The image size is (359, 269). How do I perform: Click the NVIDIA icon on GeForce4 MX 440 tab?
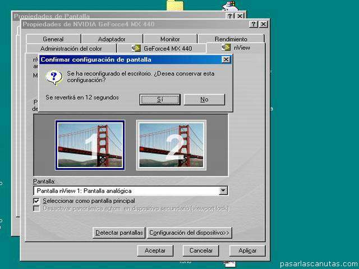coord(136,48)
